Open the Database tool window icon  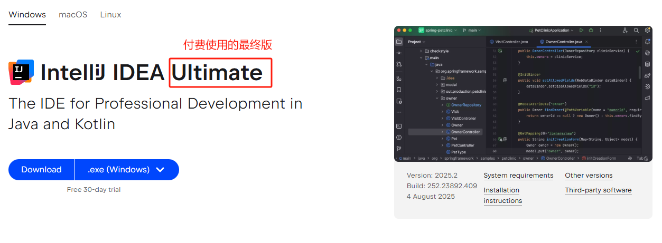click(x=647, y=64)
